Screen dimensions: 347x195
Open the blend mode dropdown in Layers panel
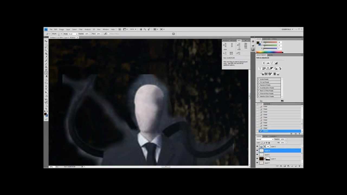click(x=265, y=139)
